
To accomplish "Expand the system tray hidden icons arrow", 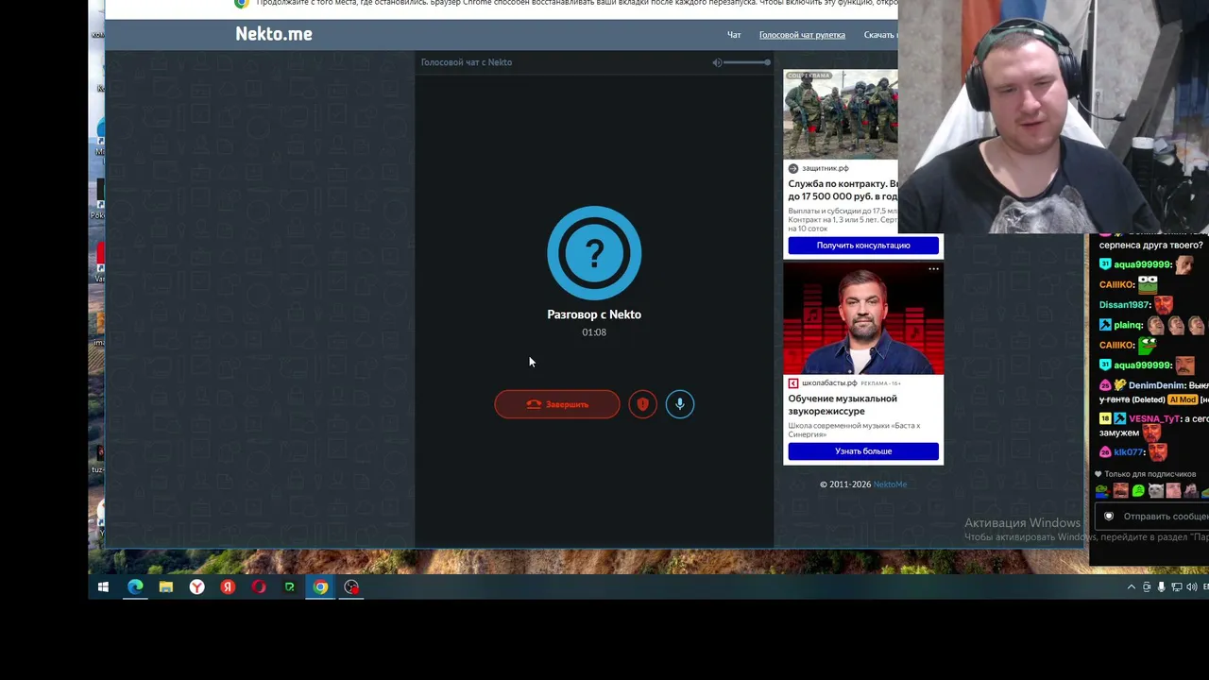I will [1132, 587].
